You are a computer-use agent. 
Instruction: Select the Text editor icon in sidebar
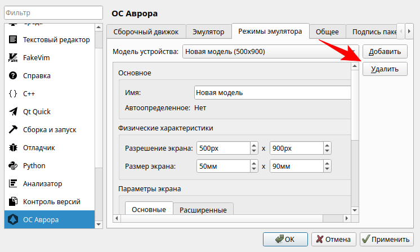13,39
